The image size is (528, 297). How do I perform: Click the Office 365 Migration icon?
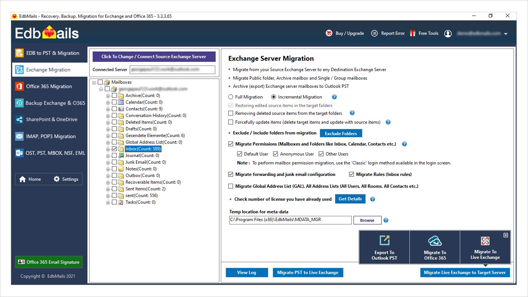tap(19, 86)
